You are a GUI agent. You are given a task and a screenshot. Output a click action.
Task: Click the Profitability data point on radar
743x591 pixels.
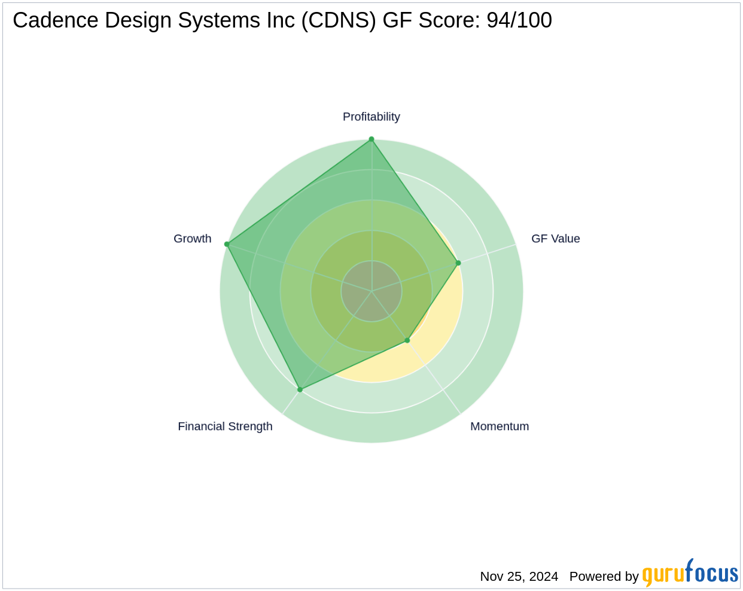pyautogui.click(x=371, y=139)
